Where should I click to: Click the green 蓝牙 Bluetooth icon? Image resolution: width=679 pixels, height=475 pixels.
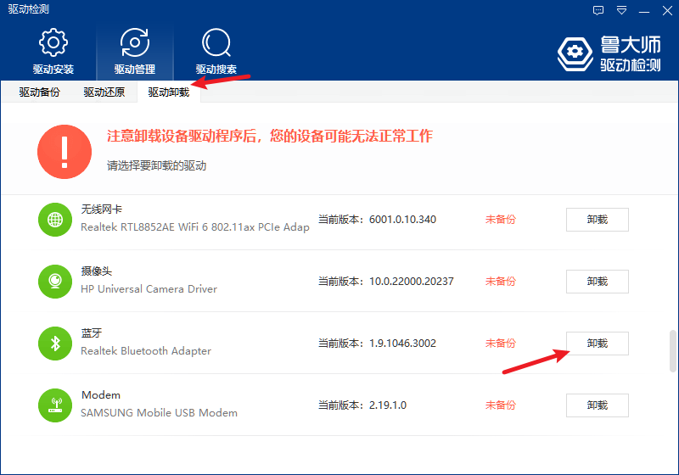pyautogui.click(x=55, y=344)
